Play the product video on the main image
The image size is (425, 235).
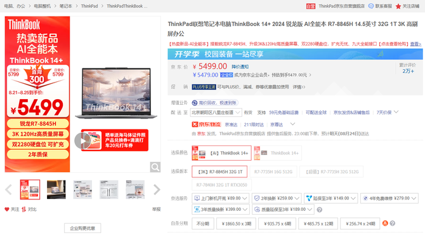(x=82, y=140)
